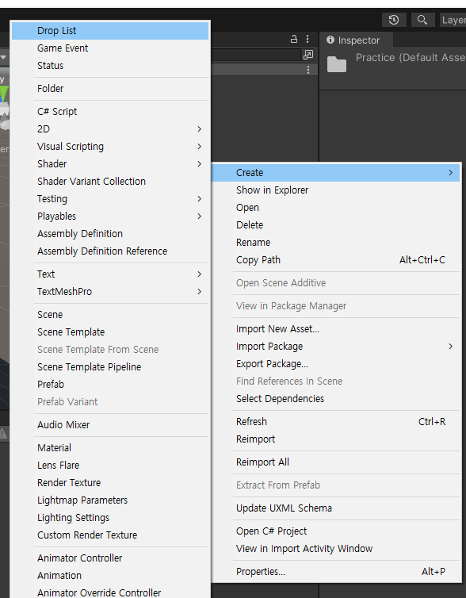This screenshot has height=598, width=466.
Task: Click the search magnifier icon in toolbar
Action: [x=422, y=20]
